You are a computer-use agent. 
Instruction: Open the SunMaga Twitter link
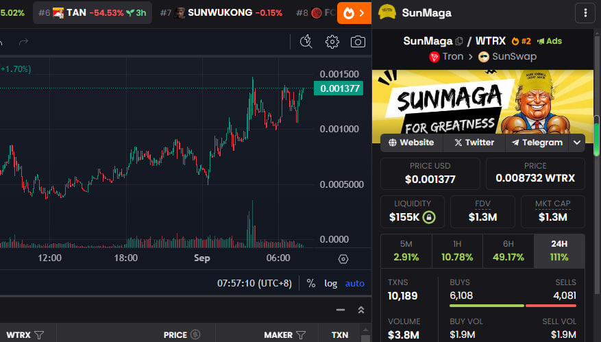(474, 143)
